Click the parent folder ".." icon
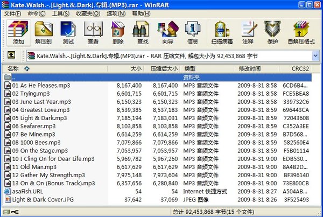This screenshot has width=323, height=217. click(8, 78)
